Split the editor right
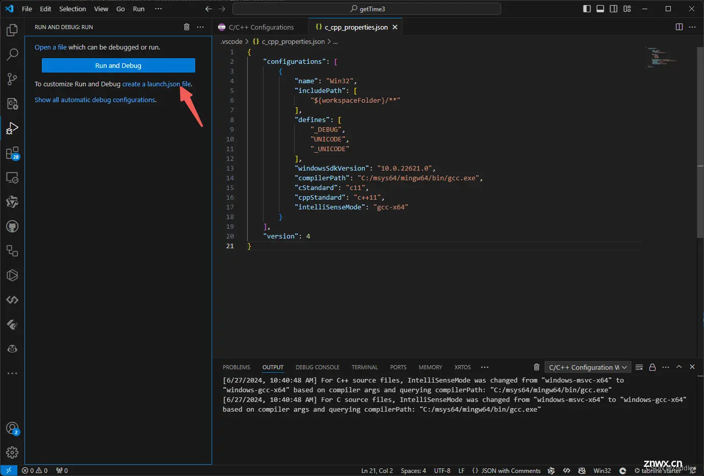This screenshot has width=704, height=476. tap(679, 27)
